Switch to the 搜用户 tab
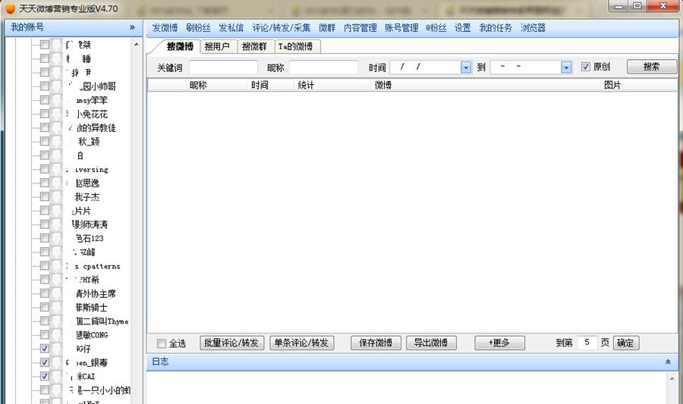Viewport: 683px width, 404px height. coord(217,46)
